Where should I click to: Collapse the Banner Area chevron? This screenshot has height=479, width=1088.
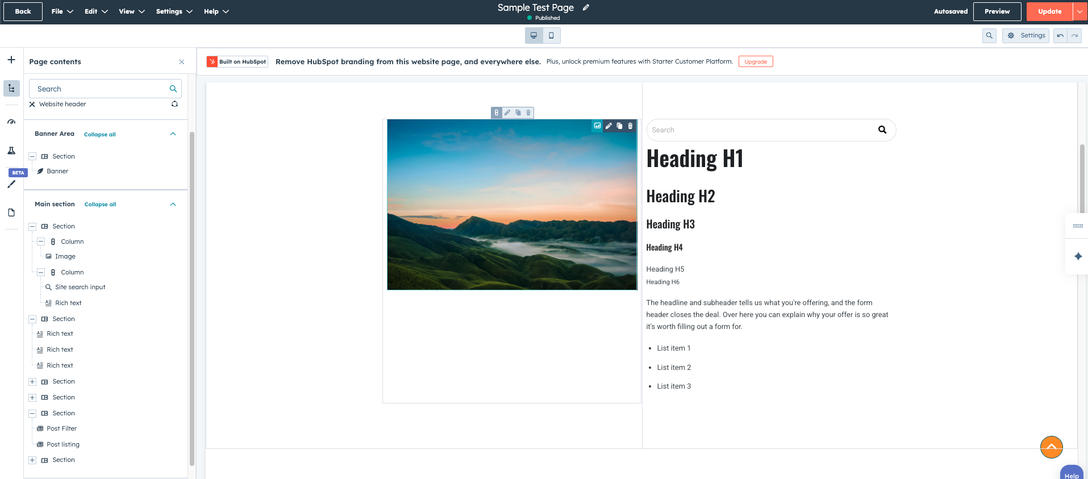(x=173, y=134)
